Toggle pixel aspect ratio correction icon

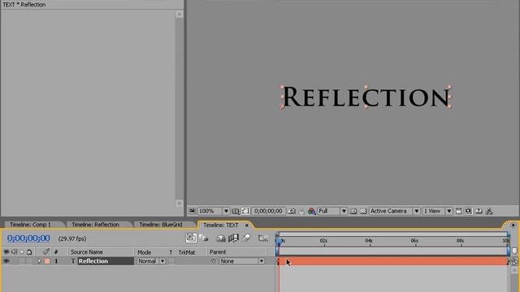pos(458,211)
